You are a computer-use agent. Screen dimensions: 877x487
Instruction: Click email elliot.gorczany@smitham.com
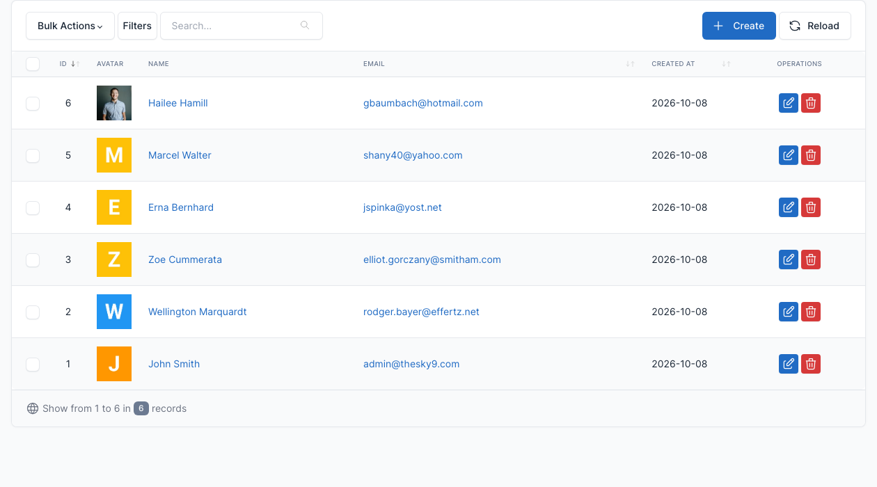click(x=432, y=260)
